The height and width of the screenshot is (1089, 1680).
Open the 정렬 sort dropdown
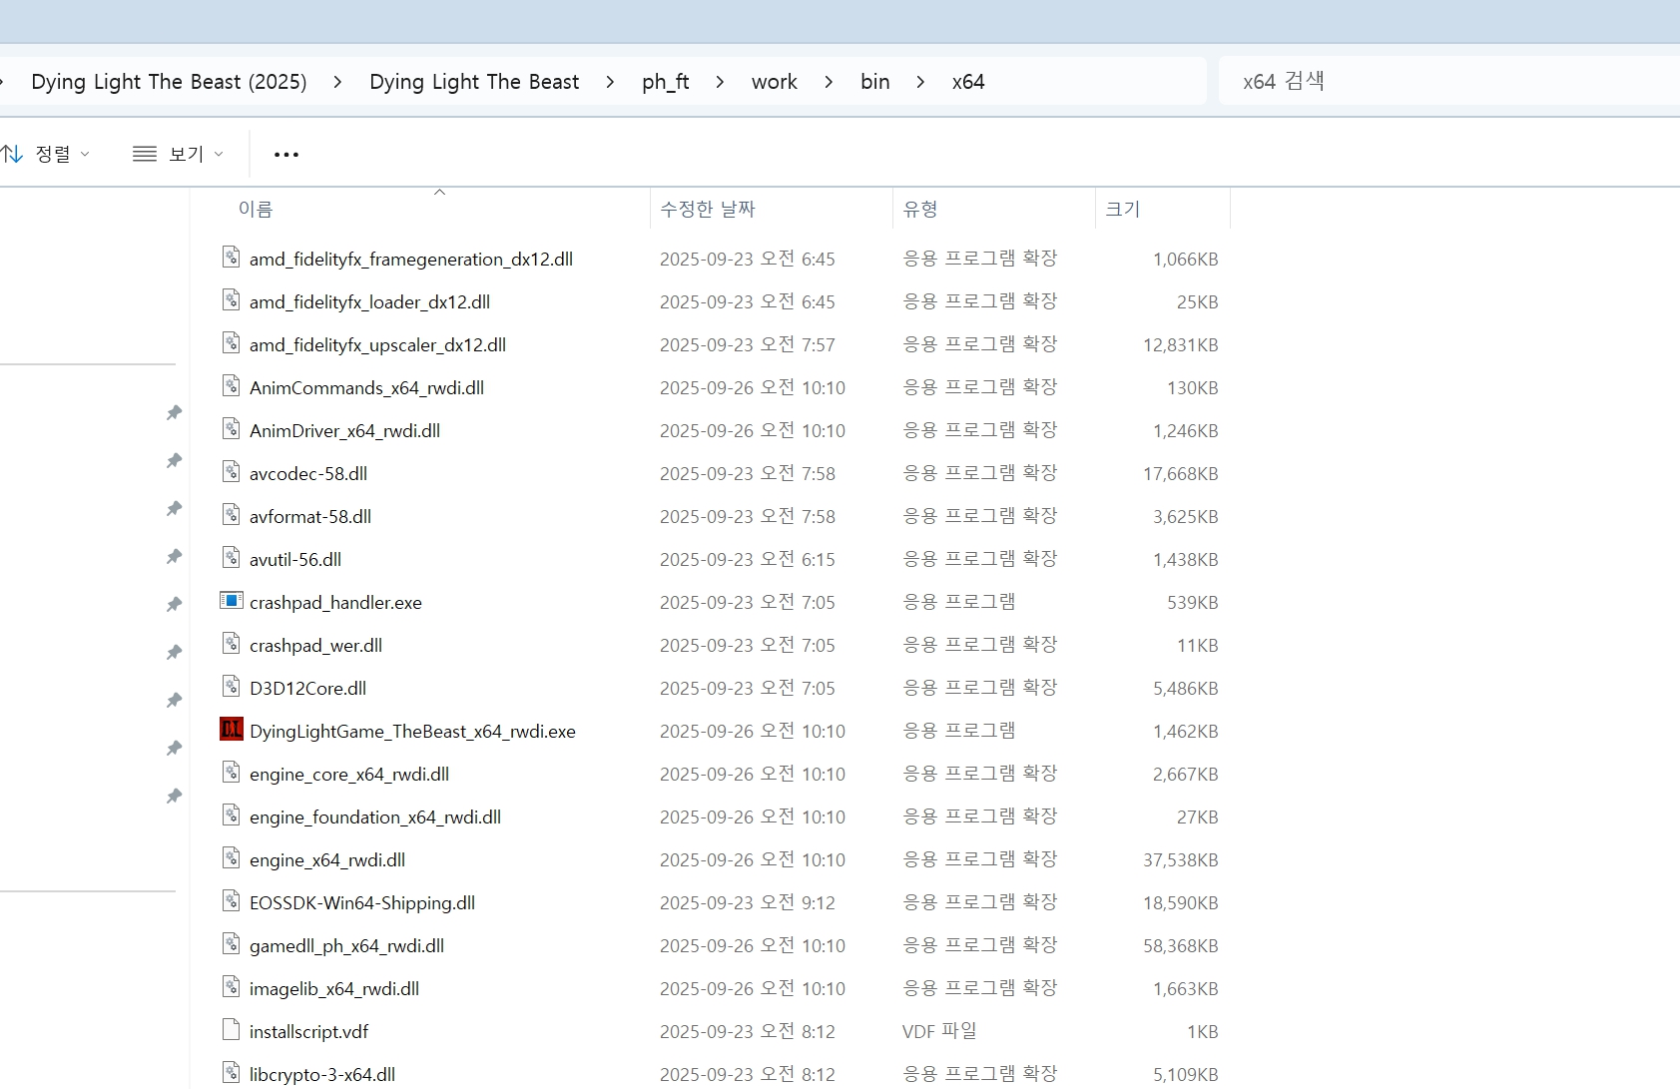[x=45, y=154]
